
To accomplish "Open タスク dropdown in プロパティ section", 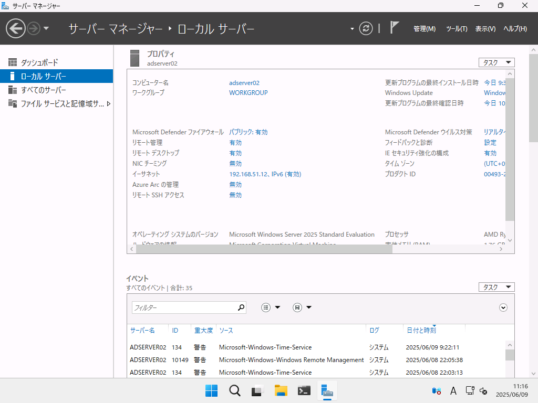I will (x=496, y=62).
